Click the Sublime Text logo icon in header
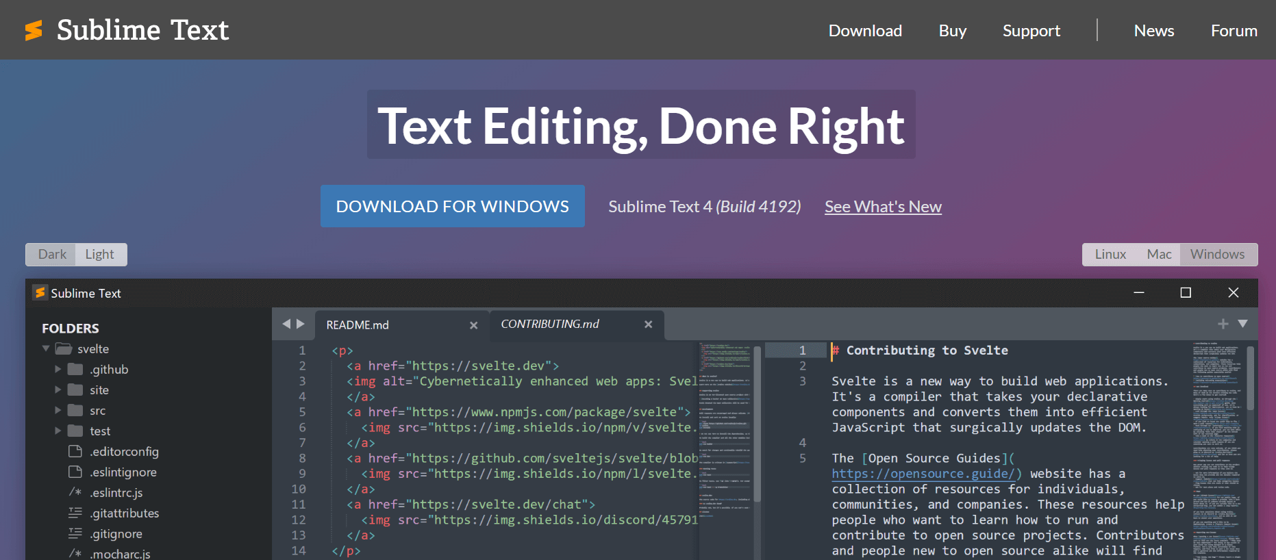Image resolution: width=1276 pixels, height=560 pixels. tap(34, 30)
